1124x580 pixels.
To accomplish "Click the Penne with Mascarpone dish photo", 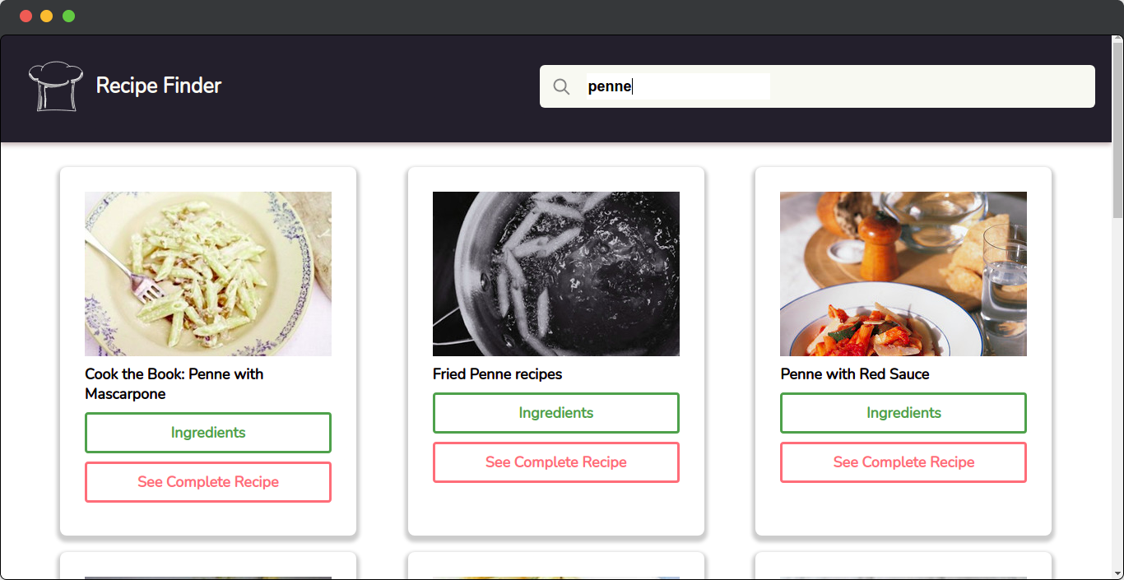I will [x=207, y=273].
